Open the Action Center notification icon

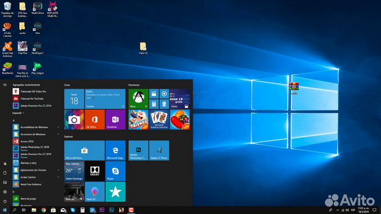[375, 210]
